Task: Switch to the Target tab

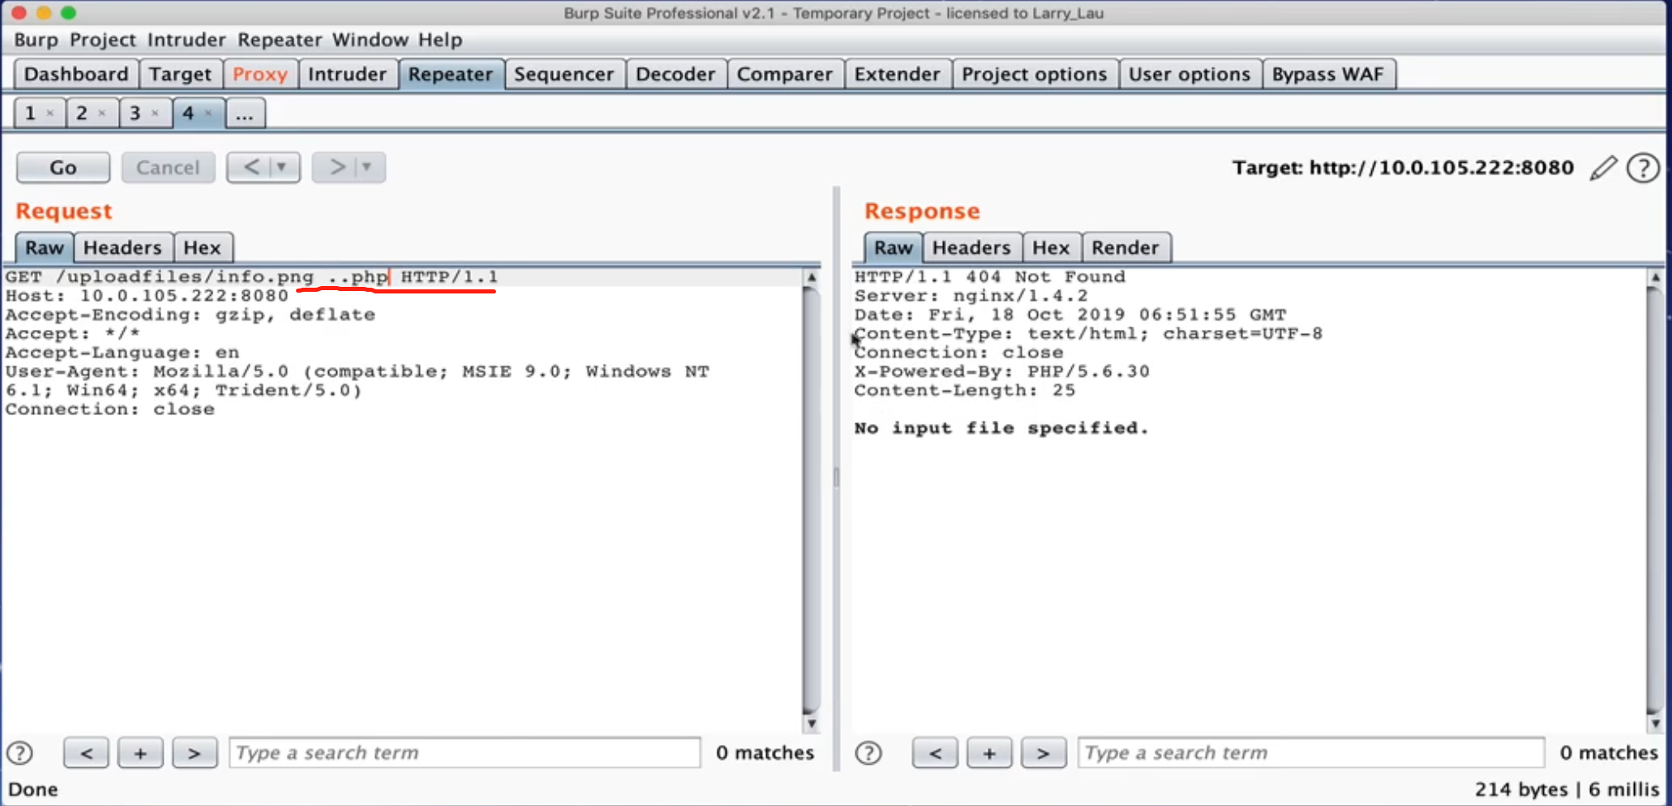Action: click(180, 74)
